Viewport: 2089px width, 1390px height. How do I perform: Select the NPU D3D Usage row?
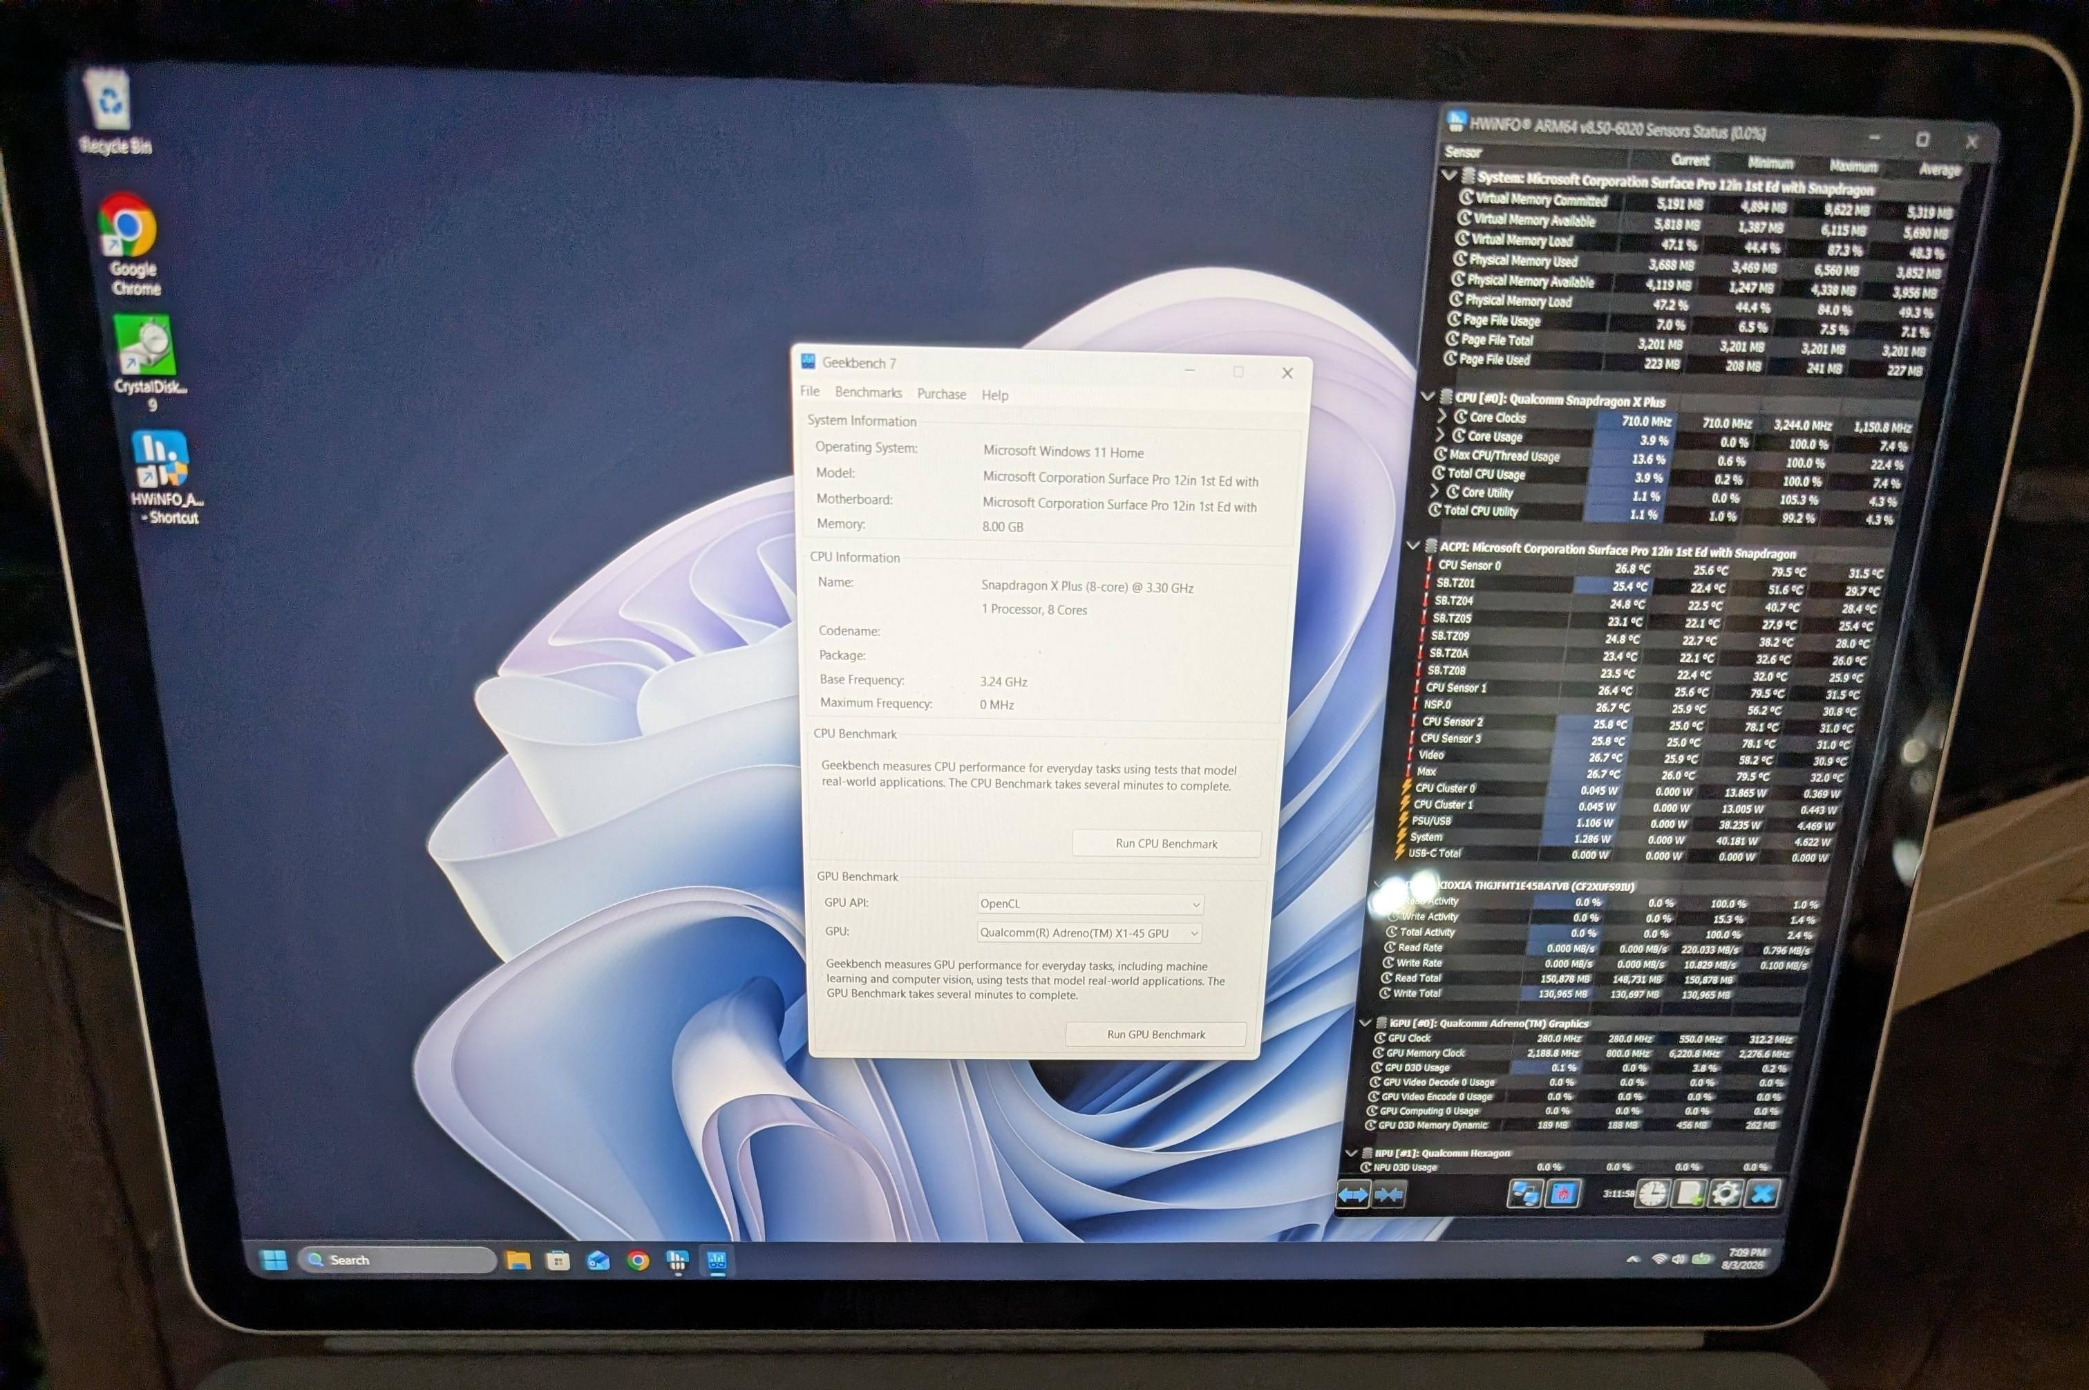click(1566, 1167)
